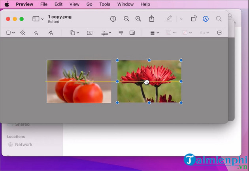Viewport: 249px width, 171px height.
Task: Select the tomato image
Action: tap(79, 82)
